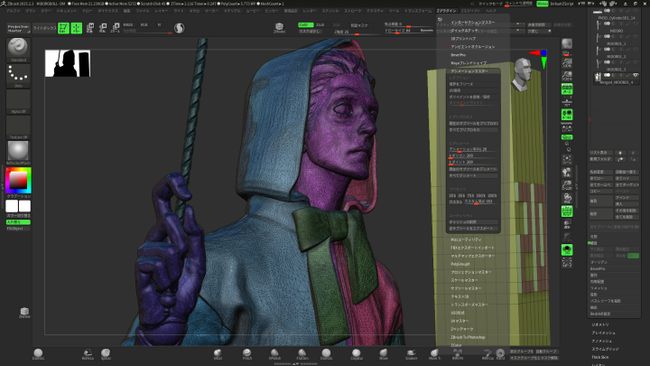The image size is (650, 366).
Task: Adjust the decimation percentage slider
Action: click(473, 149)
